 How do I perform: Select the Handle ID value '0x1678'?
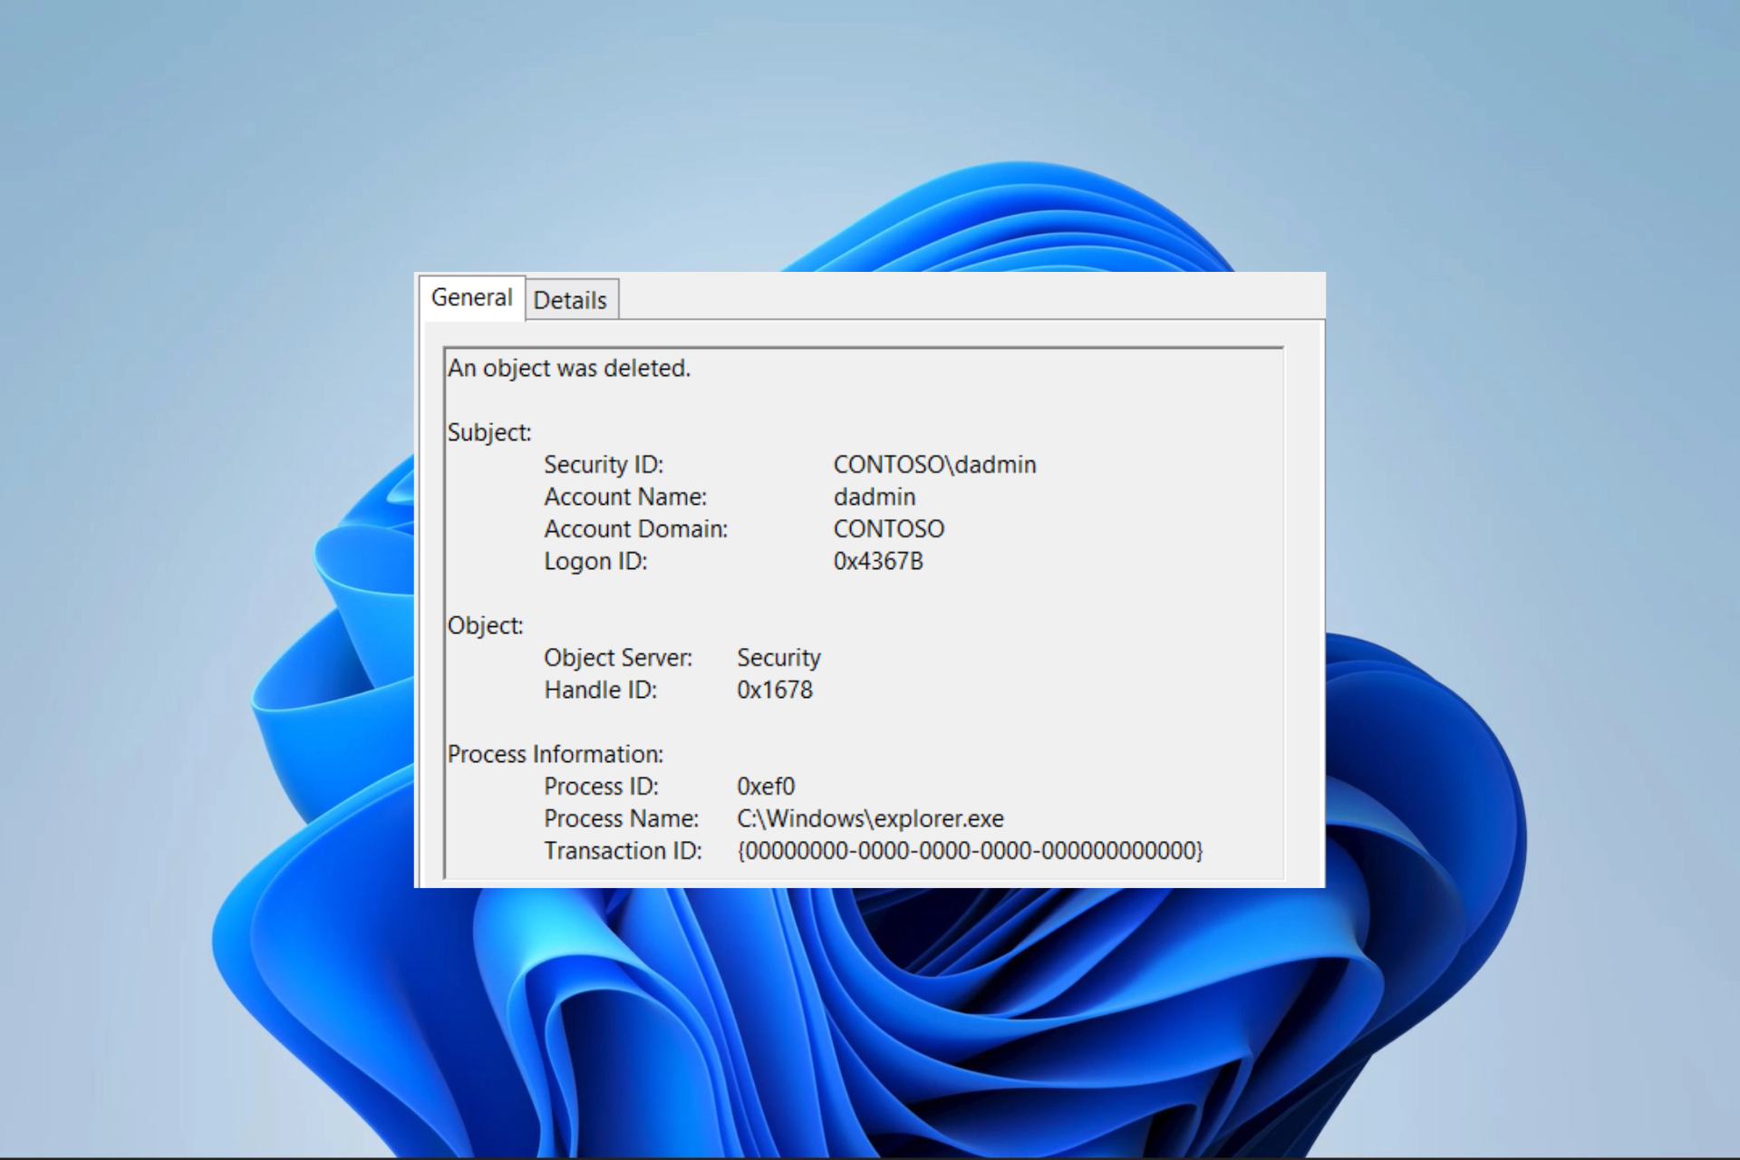775,691
